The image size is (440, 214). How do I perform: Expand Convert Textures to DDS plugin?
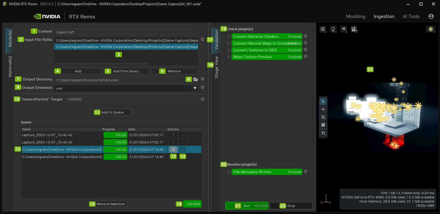coord(229,50)
